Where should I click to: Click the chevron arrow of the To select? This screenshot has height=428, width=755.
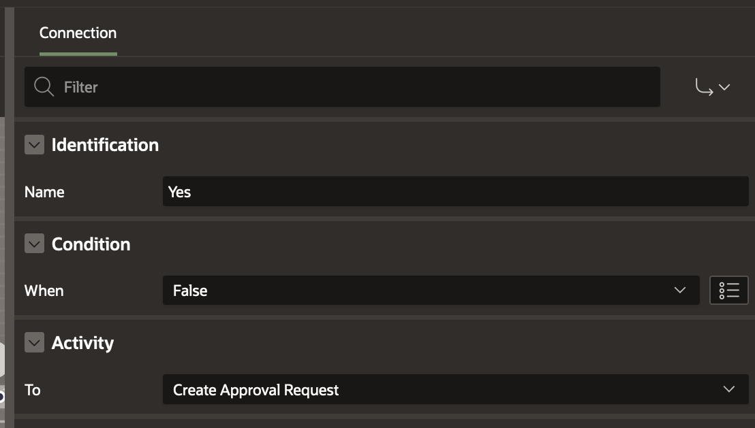(x=728, y=390)
